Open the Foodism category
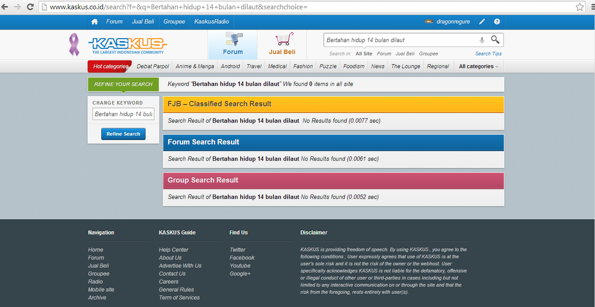 [354, 67]
